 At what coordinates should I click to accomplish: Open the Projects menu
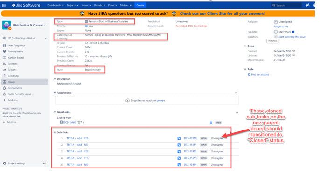tap(72, 5)
